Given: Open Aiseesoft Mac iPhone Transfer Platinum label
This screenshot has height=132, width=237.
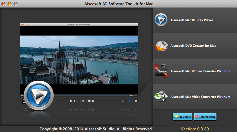Looking at the screenshot, I should tap(200, 71).
